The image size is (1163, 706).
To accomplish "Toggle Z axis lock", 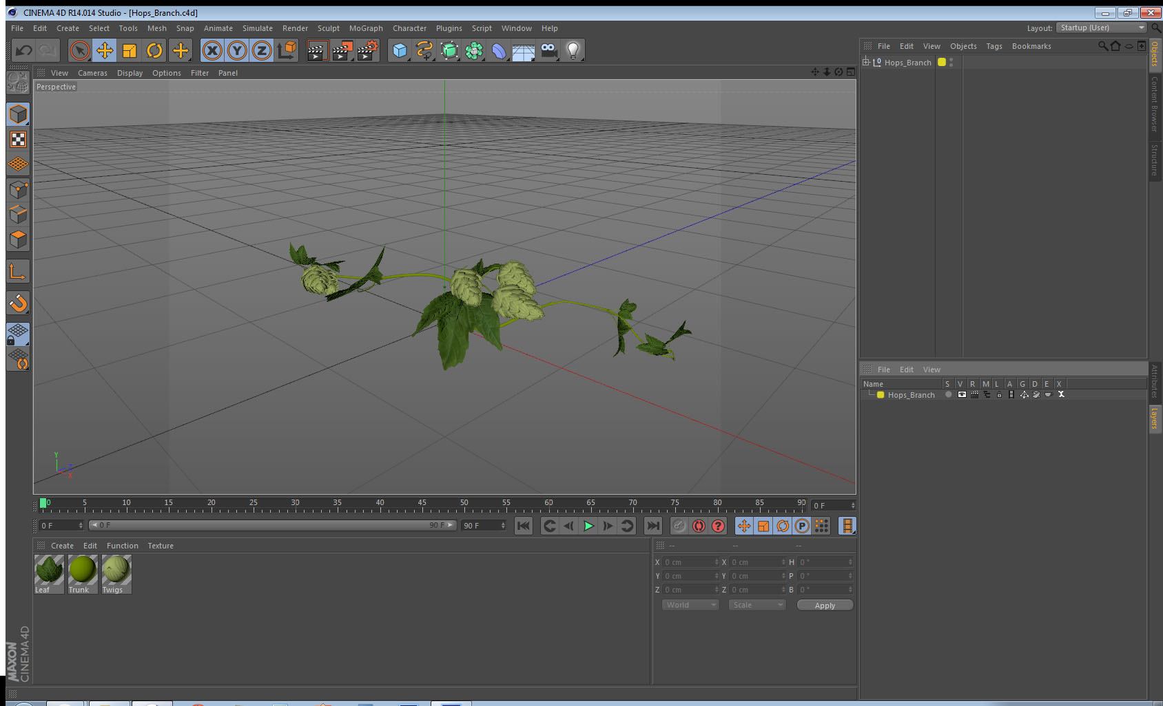I will [262, 50].
